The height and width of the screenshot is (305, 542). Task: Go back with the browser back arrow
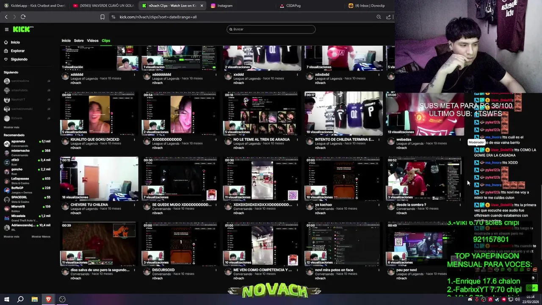click(6, 17)
